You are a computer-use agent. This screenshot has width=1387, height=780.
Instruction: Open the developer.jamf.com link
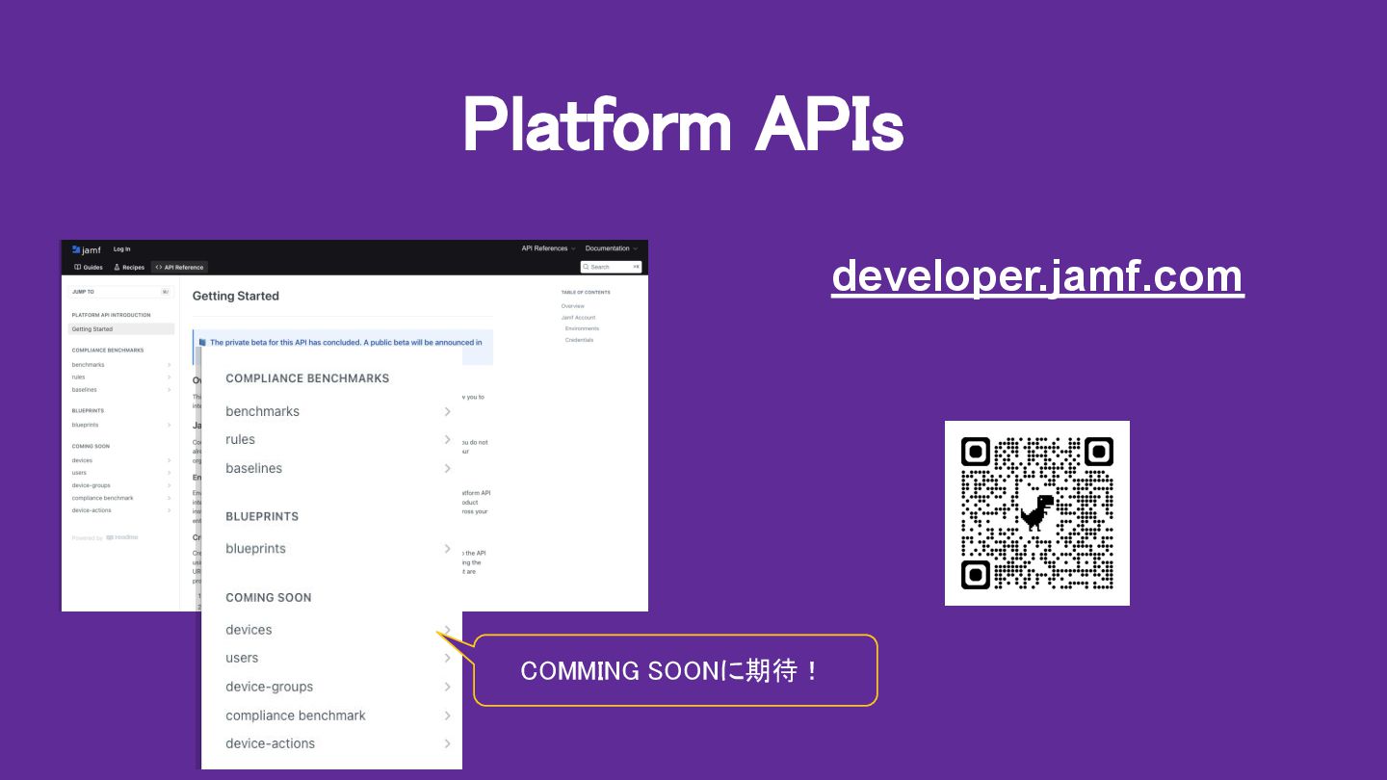1037,276
